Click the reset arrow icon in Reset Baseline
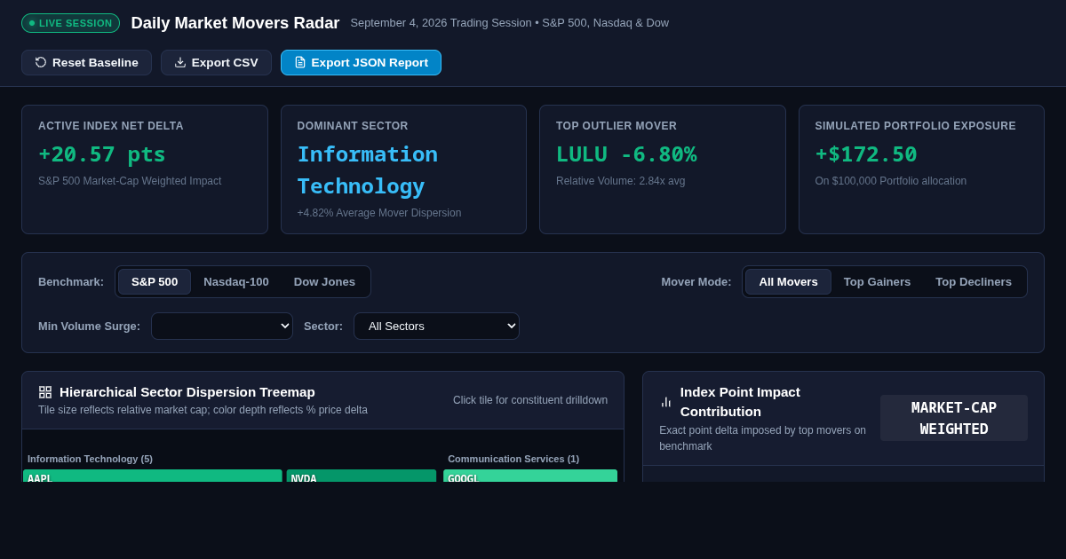Viewport: 1066px width, 559px height. pyautogui.click(x=41, y=62)
